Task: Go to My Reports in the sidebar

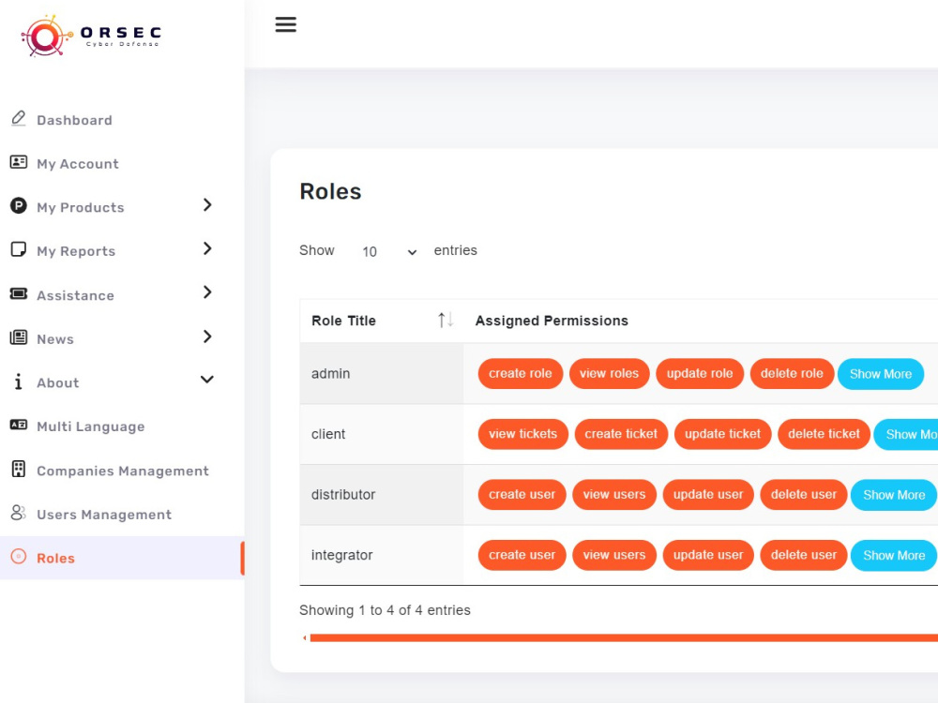Action: [x=75, y=250]
